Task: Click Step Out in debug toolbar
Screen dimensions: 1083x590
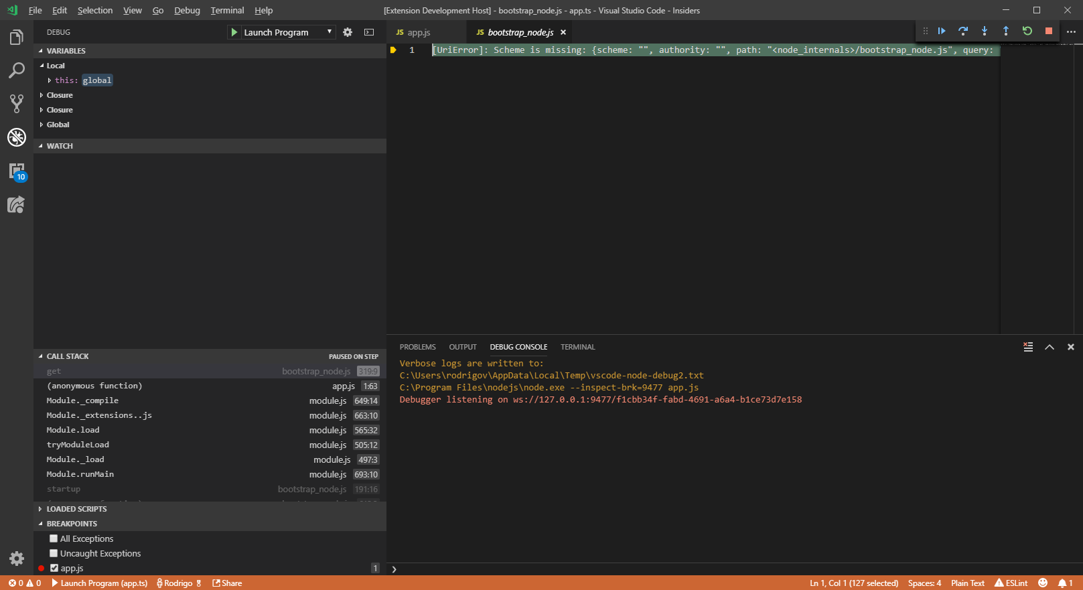Action: coord(1006,31)
